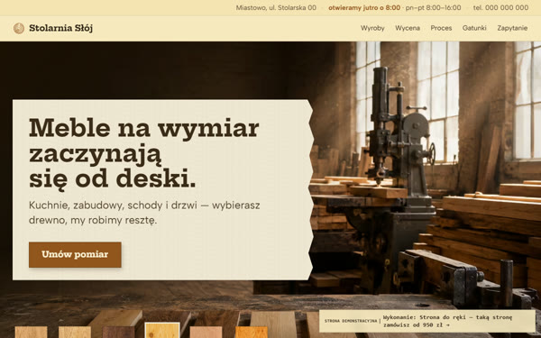Select the white-bordered yellow pine wood swatch
The image size is (541, 338).
[162, 331]
